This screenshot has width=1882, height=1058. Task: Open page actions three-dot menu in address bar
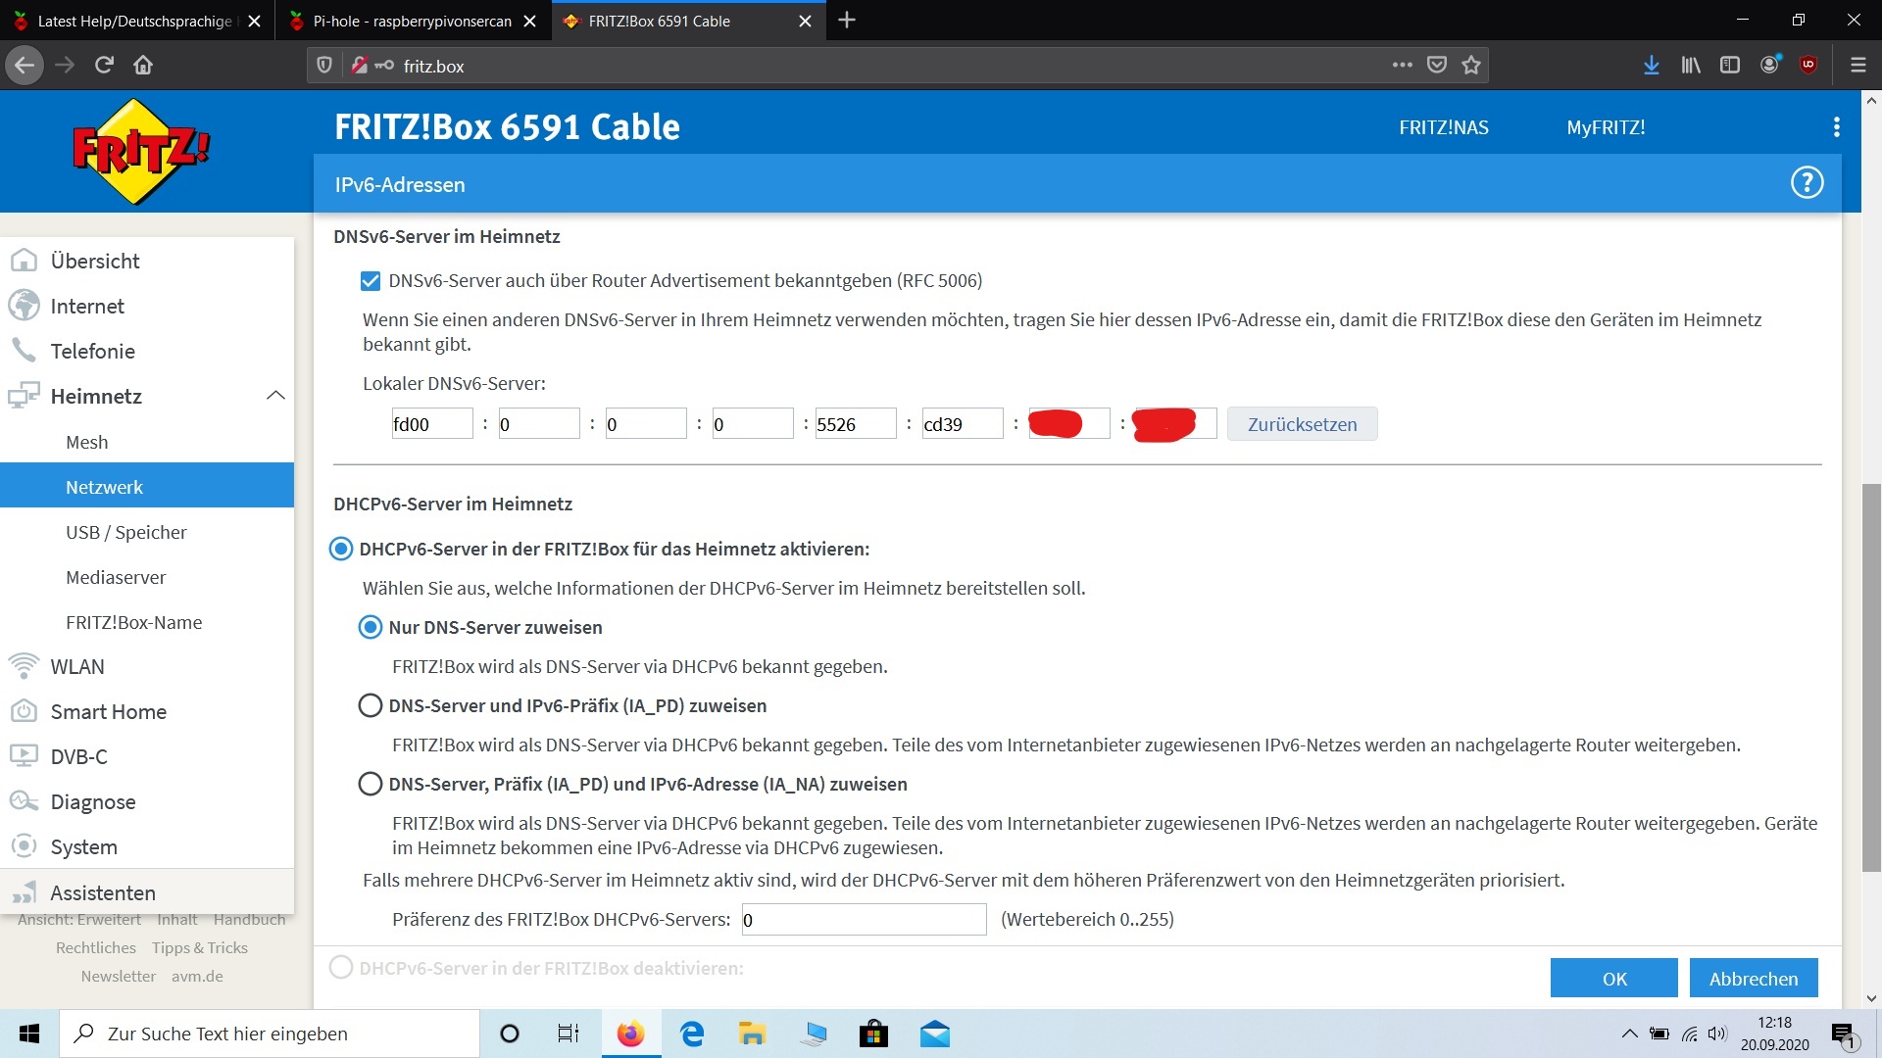point(1402,66)
